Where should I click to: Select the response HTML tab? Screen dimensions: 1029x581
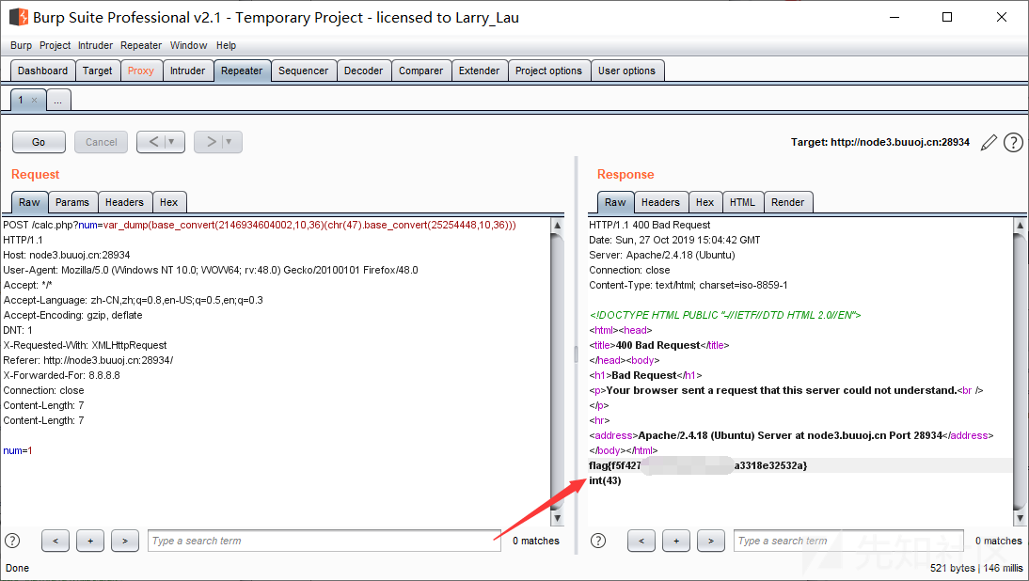point(743,203)
